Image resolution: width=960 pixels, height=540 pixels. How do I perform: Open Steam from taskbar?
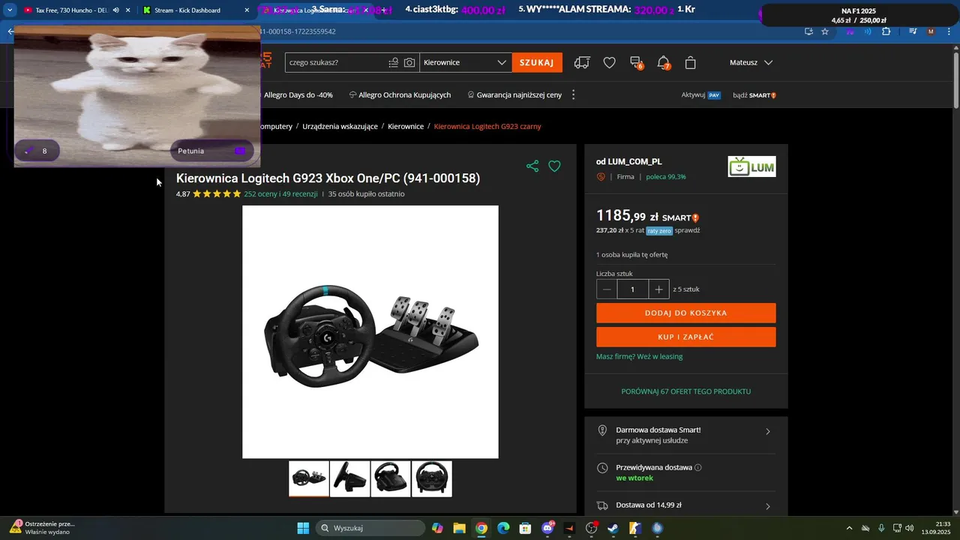(x=613, y=528)
